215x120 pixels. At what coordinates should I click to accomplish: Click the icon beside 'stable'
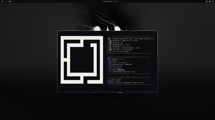coord(111,61)
